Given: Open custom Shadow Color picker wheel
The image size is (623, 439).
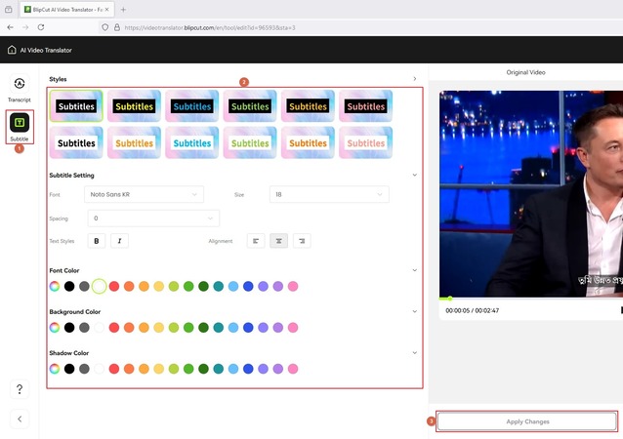Looking at the screenshot, I should 55,369.
